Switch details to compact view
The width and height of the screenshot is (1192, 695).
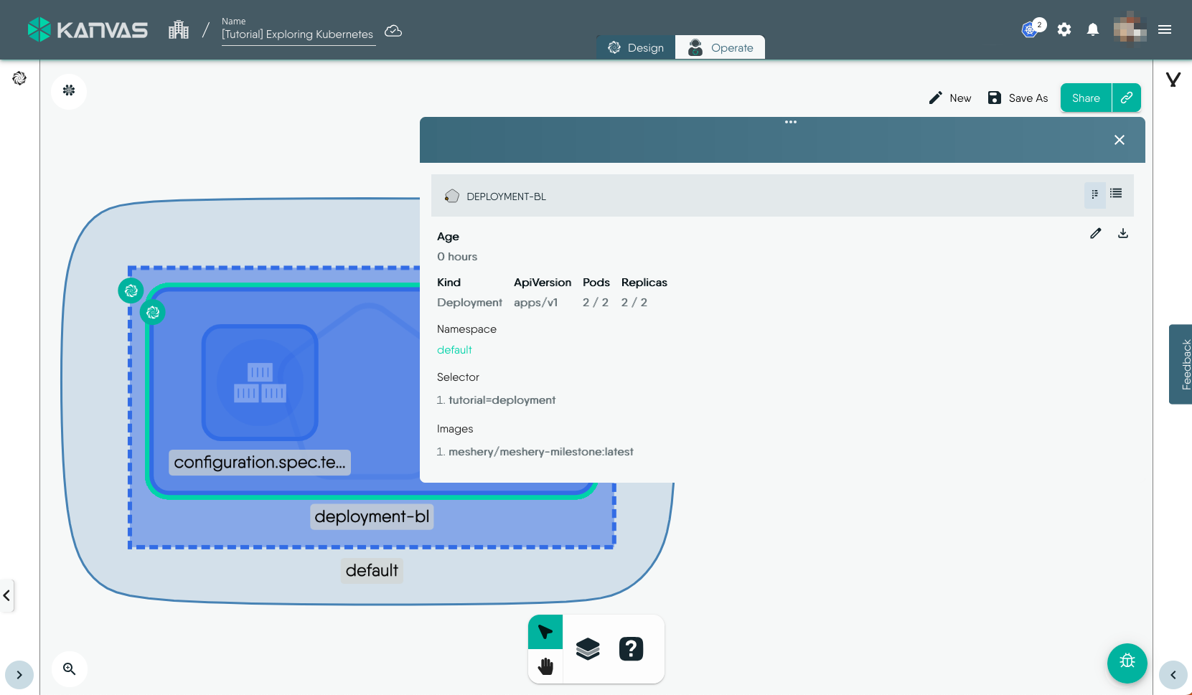pyautogui.click(x=1094, y=194)
